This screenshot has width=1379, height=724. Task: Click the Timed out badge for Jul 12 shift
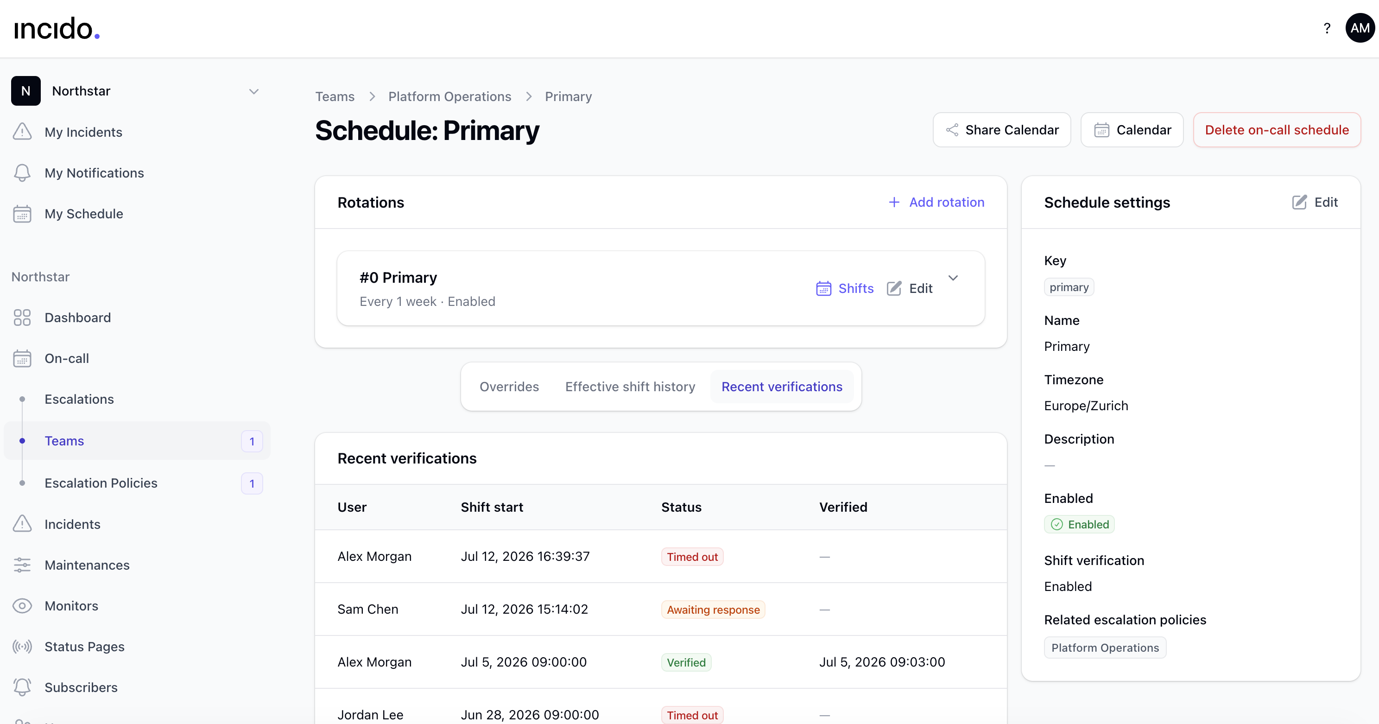[692, 557]
